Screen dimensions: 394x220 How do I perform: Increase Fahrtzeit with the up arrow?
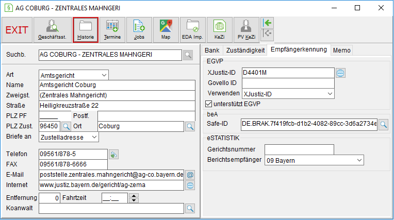[134, 196]
